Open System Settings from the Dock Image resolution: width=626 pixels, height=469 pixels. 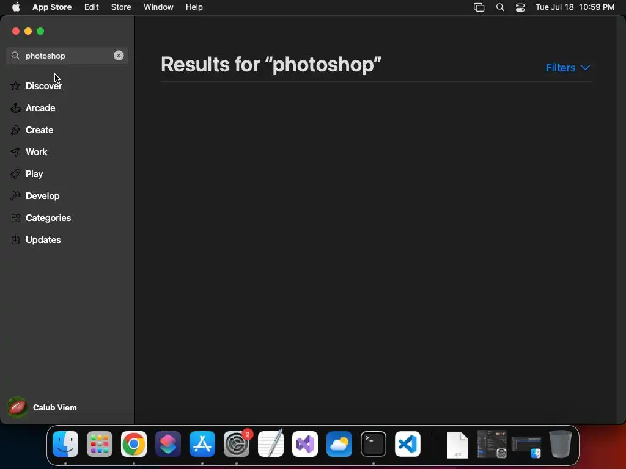237,444
